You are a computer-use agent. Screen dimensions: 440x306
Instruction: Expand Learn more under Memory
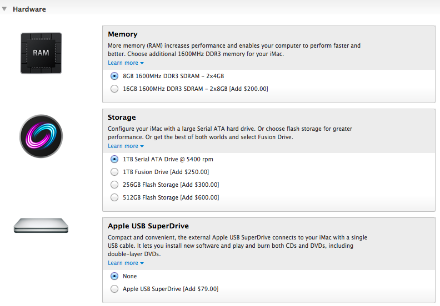coord(126,63)
